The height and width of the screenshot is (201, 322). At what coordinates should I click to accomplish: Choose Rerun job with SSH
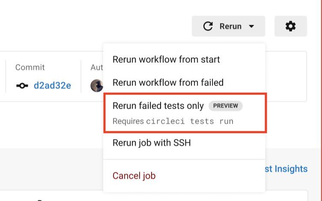[x=152, y=143]
